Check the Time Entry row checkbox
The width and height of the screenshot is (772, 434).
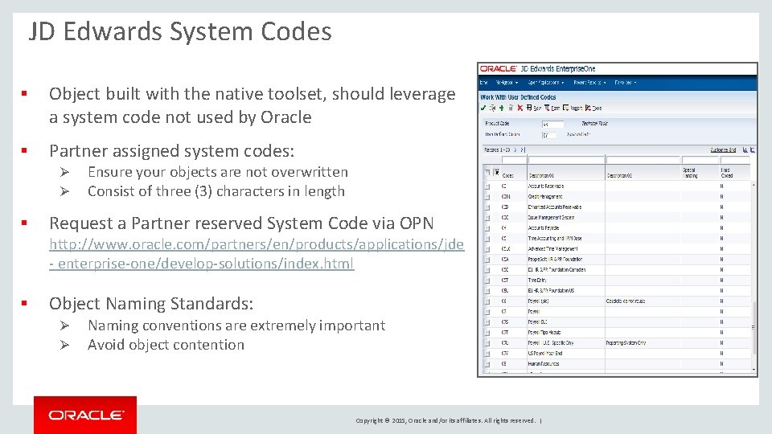pos(487,280)
